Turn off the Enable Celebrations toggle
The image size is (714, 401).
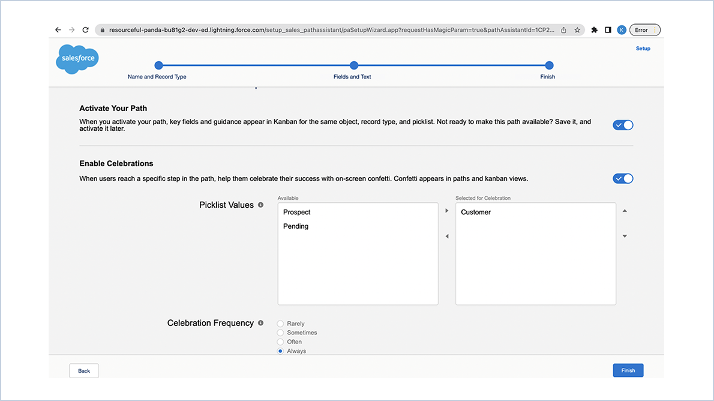623,178
